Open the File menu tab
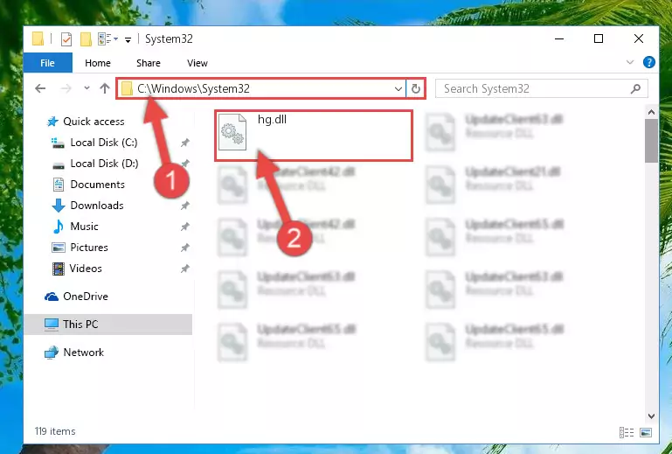Screen dimensions: 672x454 point(47,63)
